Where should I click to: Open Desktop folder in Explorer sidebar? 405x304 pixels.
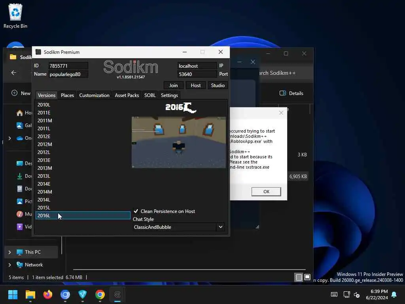coord(24,163)
